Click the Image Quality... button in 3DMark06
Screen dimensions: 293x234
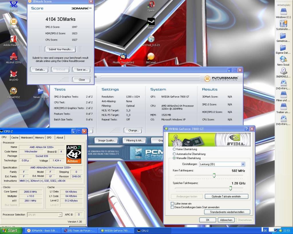[x=107, y=141]
